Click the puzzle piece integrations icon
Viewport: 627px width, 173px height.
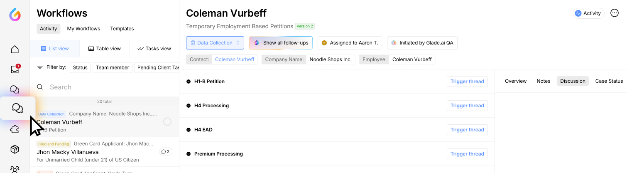pyautogui.click(x=15, y=129)
